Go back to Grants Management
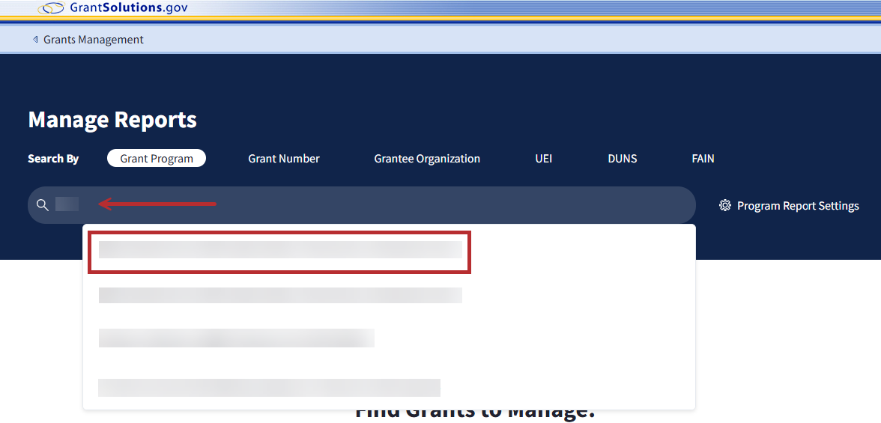The width and height of the screenshot is (881, 423). click(x=93, y=40)
